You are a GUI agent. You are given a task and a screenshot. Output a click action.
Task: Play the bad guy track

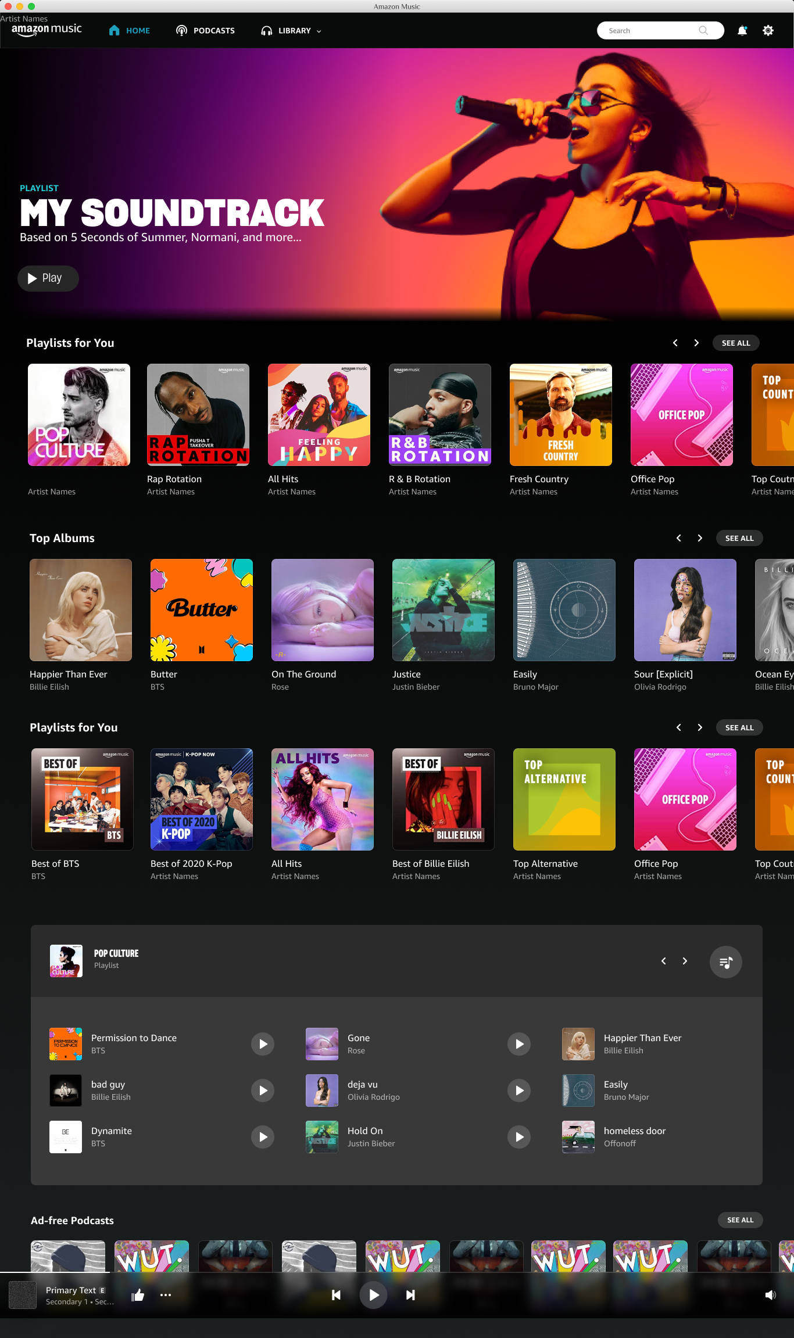pos(263,1091)
